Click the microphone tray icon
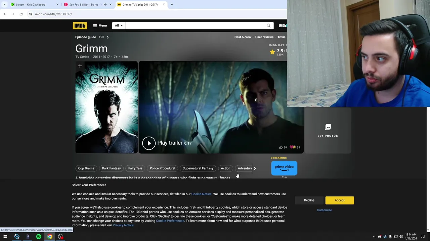 pyautogui.click(x=390, y=237)
